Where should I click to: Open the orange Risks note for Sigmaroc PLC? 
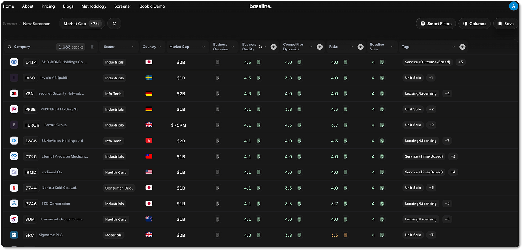346,235
